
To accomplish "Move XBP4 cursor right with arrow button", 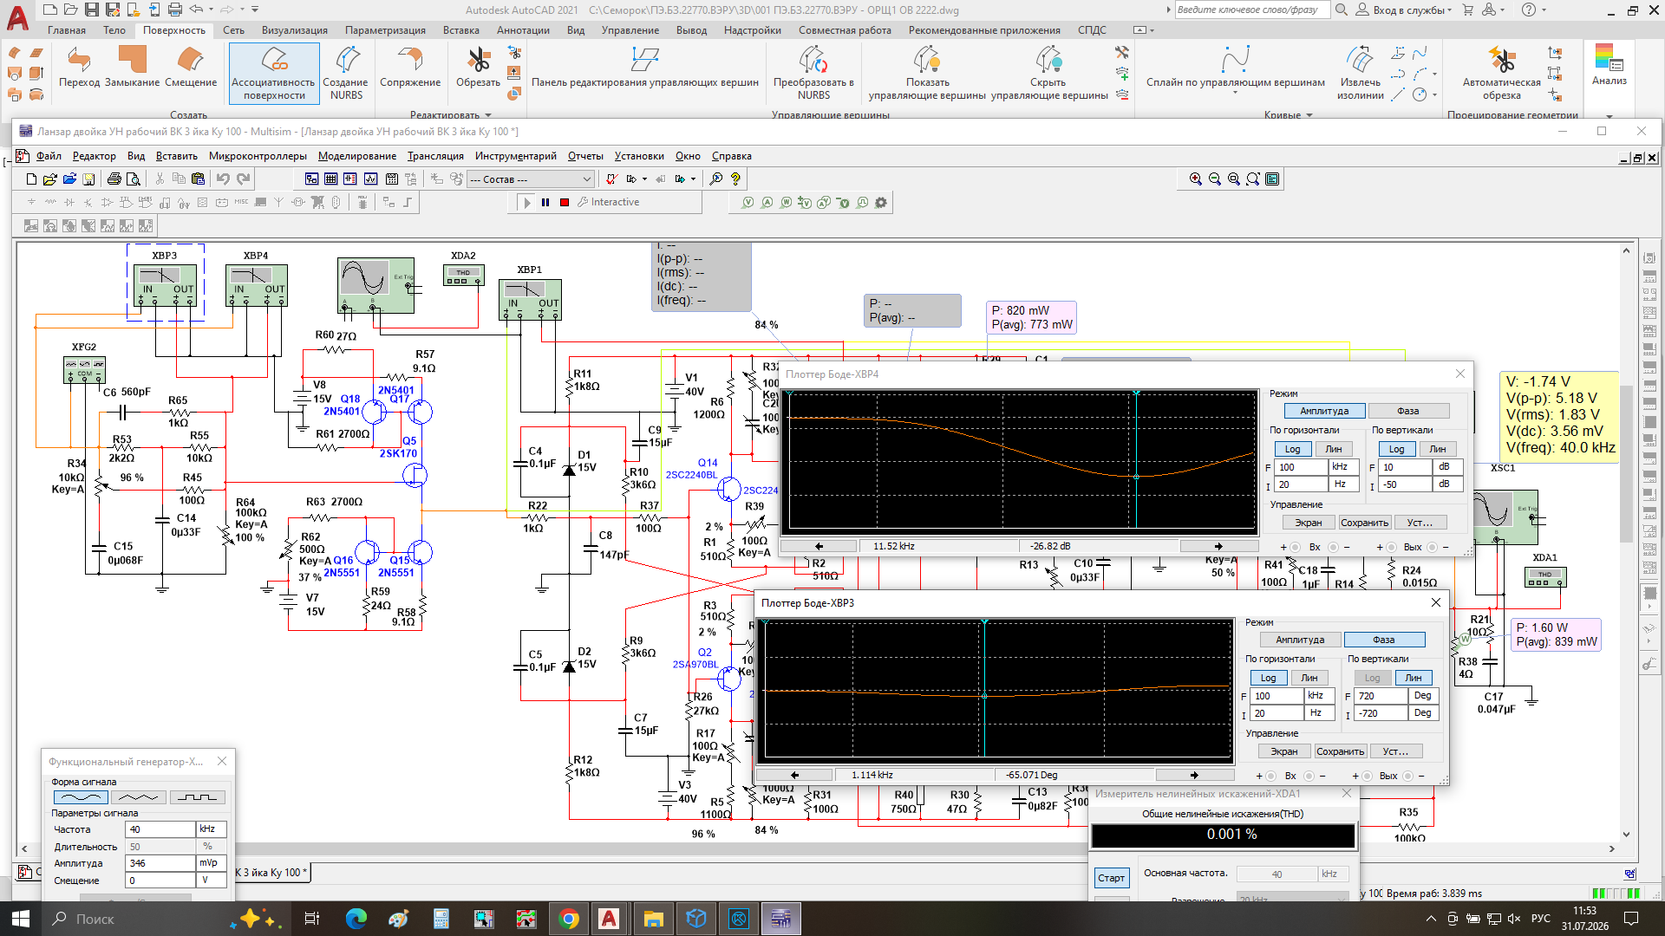I will [1218, 546].
